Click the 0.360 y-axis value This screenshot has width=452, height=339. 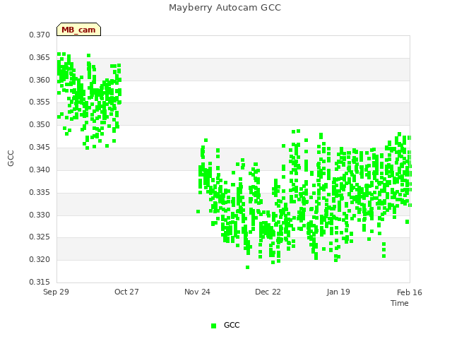tap(40, 80)
